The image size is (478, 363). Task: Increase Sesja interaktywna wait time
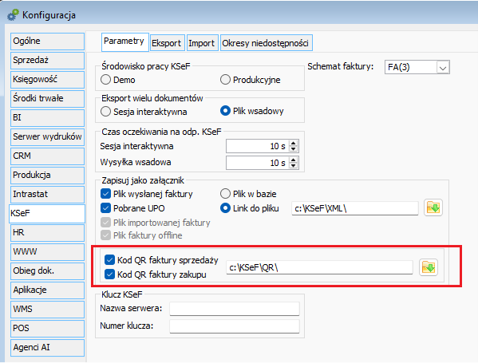[293, 144]
